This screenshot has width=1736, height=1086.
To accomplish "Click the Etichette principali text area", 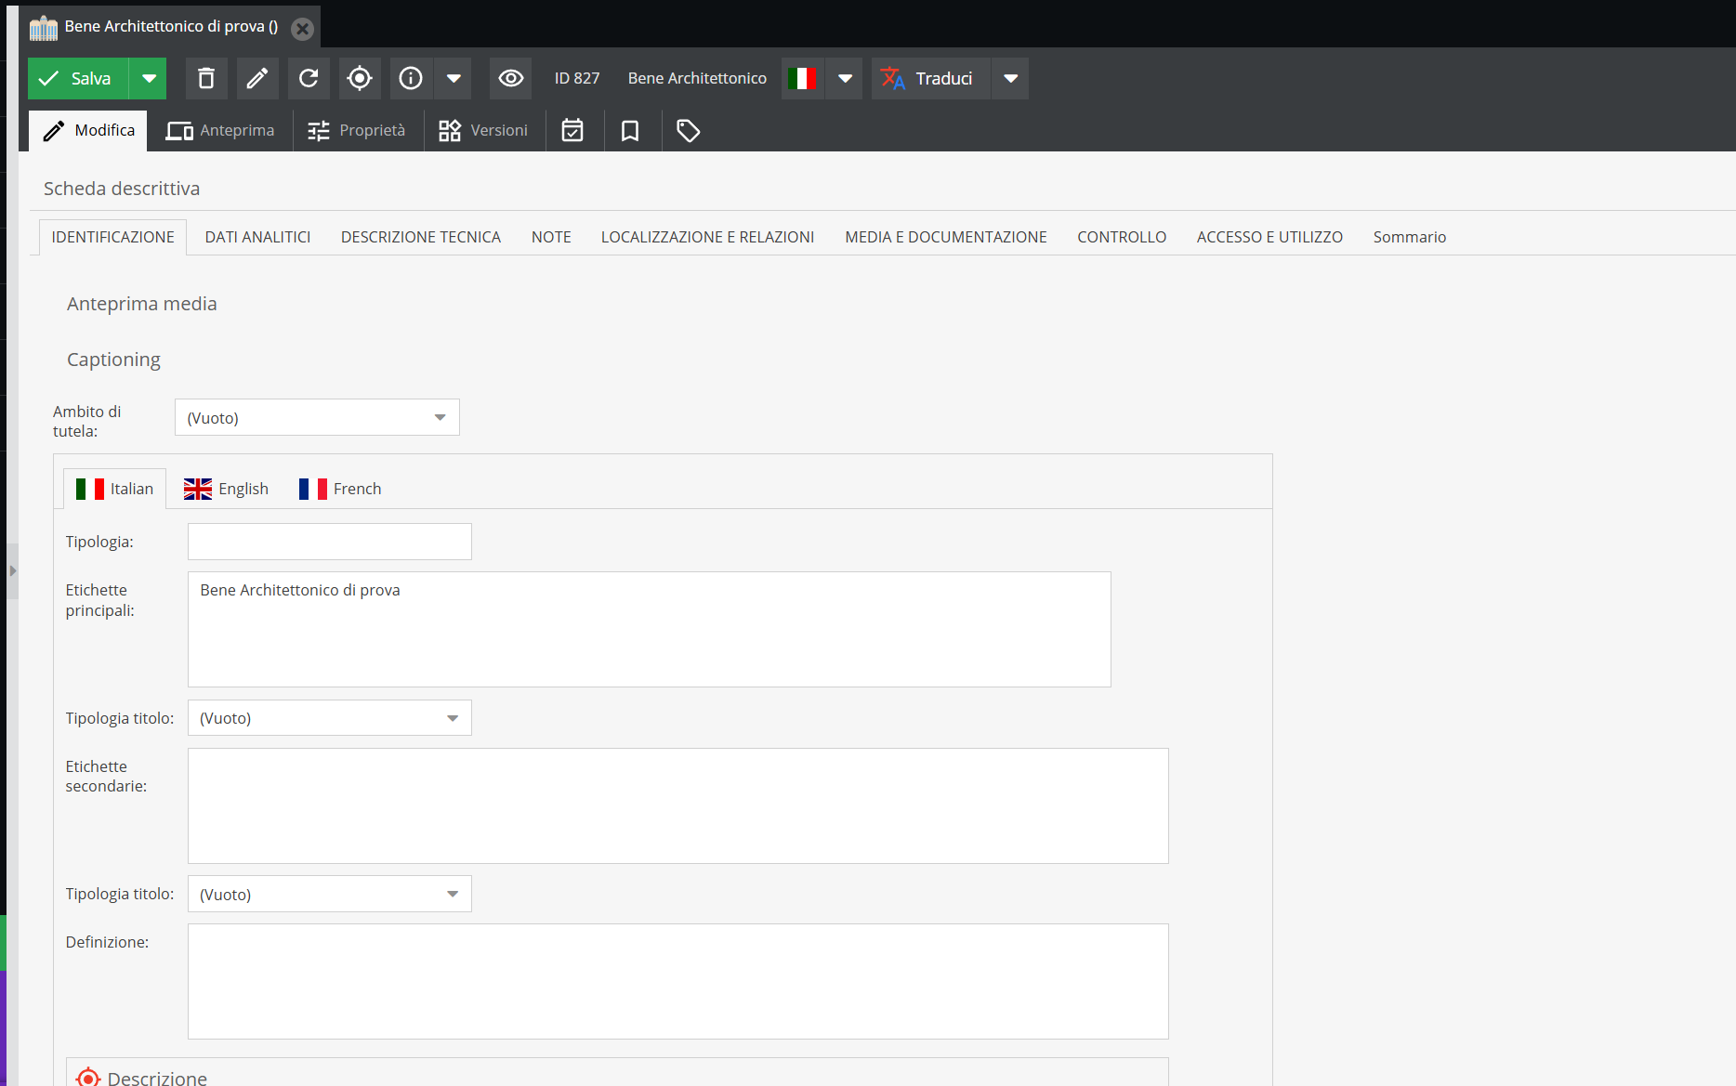I will click(650, 629).
